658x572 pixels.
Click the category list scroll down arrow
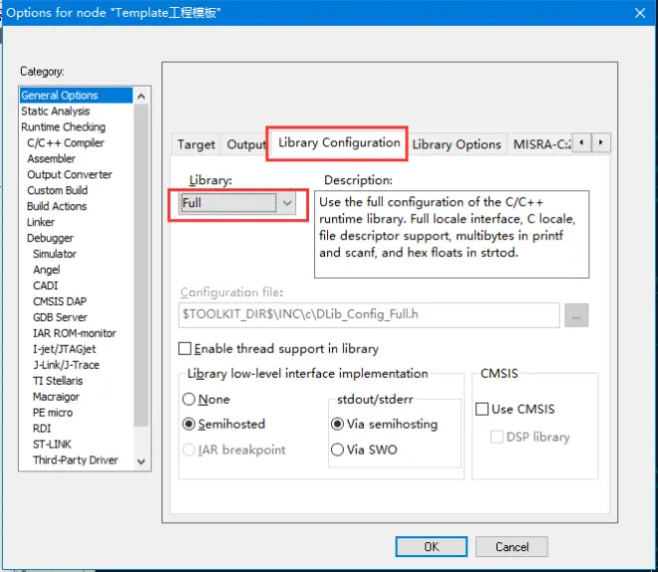(142, 461)
